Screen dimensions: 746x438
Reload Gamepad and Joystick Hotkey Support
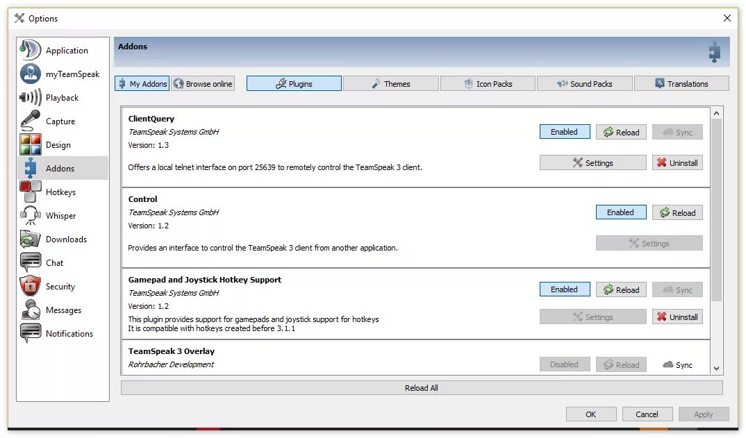point(621,289)
